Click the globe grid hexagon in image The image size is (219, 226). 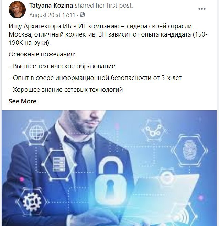pos(36,132)
